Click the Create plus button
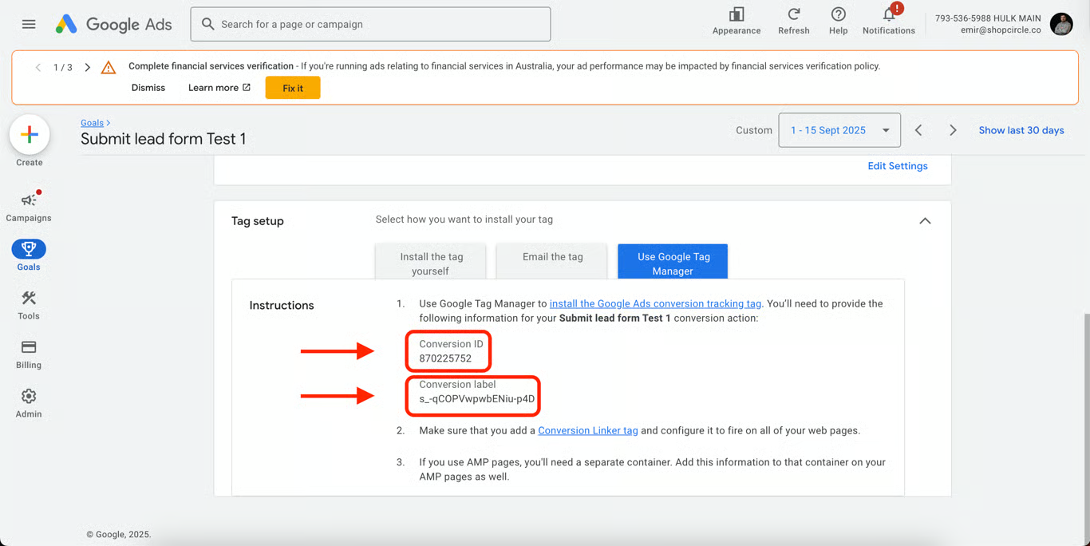The height and width of the screenshot is (546, 1090). (x=30, y=134)
